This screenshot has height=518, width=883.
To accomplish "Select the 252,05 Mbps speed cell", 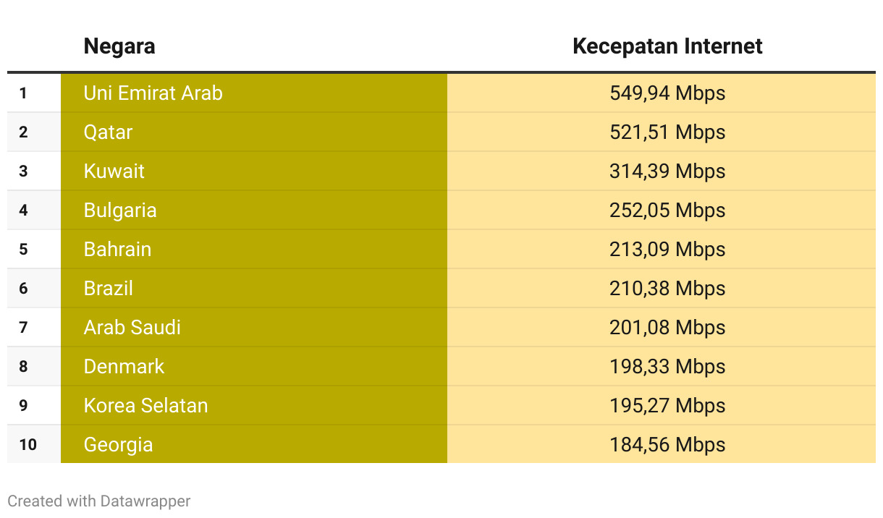I will click(x=662, y=210).
